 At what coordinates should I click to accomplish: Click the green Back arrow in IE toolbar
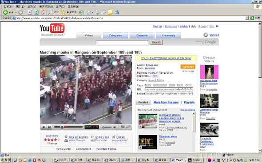[x=5, y=12]
